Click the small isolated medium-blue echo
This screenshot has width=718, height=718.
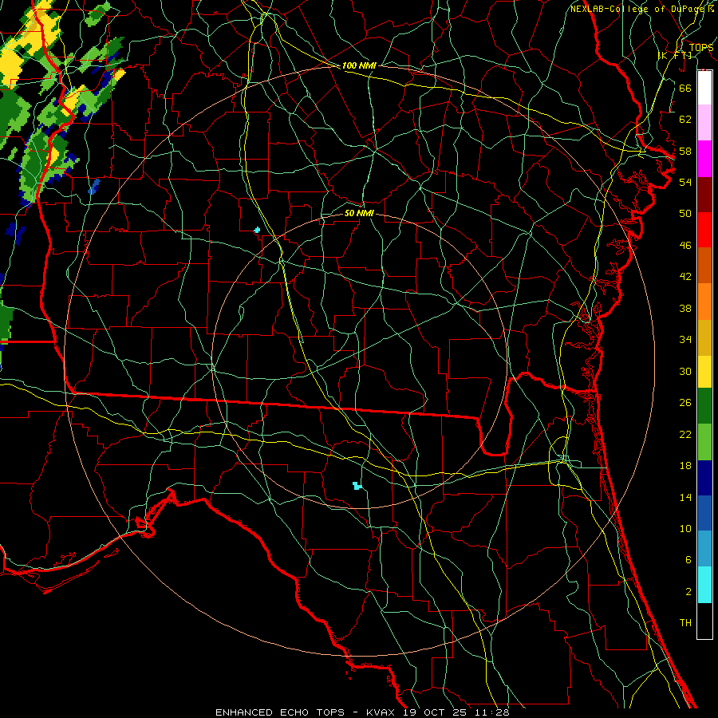coord(94,187)
